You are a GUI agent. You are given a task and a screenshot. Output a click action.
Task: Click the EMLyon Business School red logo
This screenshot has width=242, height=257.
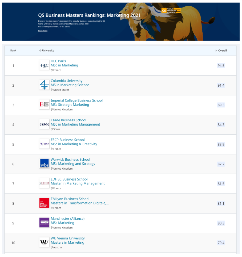pos(44,203)
